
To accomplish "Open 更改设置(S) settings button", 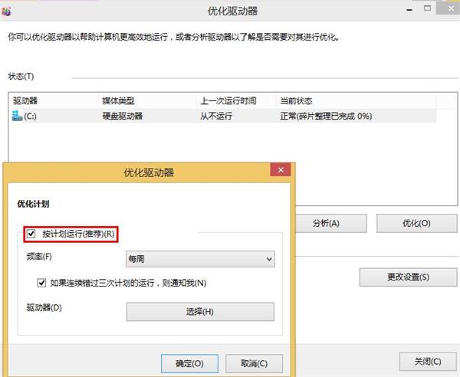I will [408, 277].
